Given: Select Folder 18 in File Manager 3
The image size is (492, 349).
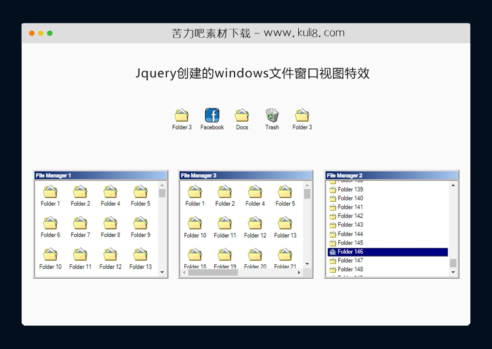Looking at the screenshot, I should [x=194, y=255].
